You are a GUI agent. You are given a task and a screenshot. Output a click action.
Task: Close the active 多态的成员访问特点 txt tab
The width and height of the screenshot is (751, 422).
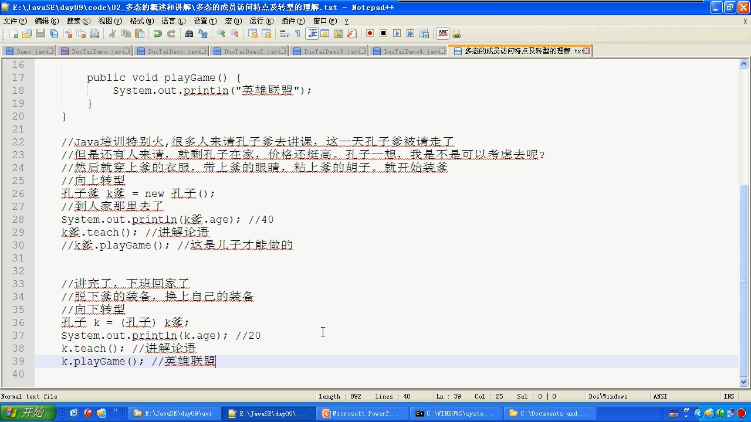click(x=586, y=51)
